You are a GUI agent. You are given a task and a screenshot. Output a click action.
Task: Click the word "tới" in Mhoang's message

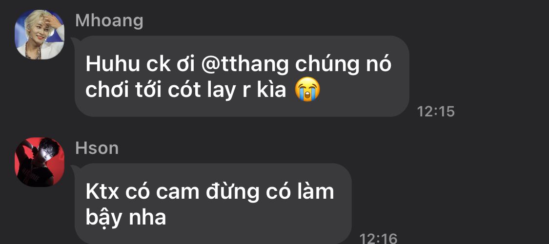tap(148, 91)
